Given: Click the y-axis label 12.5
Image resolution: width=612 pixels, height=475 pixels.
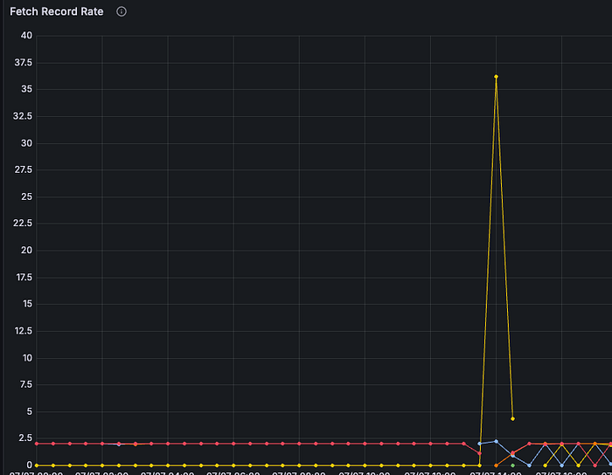Looking at the screenshot, I should tap(24, 331).
